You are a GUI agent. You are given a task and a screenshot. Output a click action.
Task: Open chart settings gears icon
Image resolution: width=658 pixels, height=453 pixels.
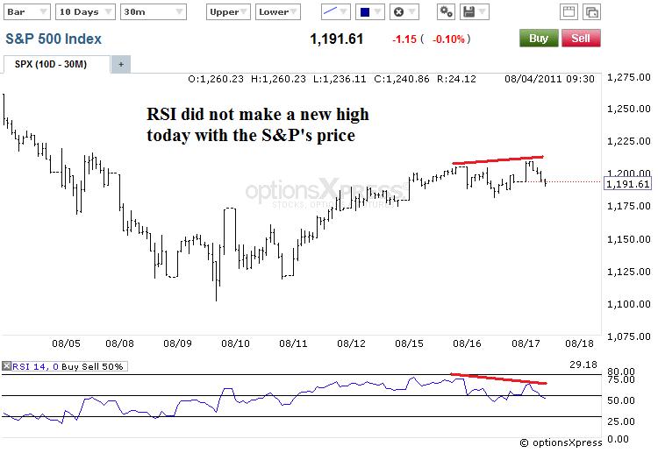point(446,12)
